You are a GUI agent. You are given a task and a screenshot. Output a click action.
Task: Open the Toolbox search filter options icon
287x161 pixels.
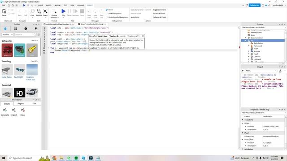click(x=39, y=34)
